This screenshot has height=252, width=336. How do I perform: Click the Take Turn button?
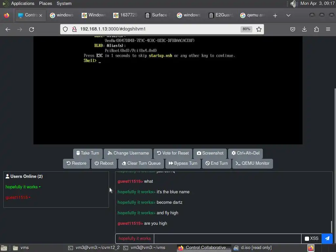pyautogui.click(x=88, y=153)
